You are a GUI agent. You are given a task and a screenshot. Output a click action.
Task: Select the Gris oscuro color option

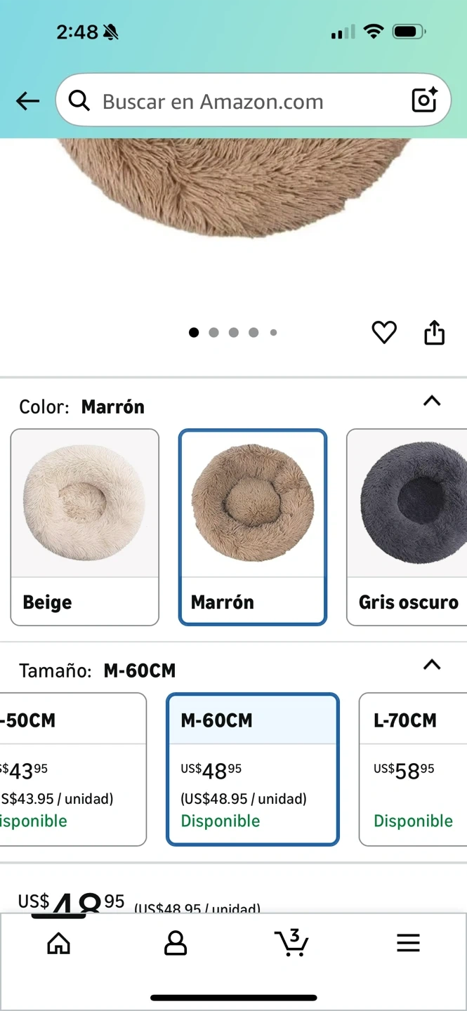point(407,527)
